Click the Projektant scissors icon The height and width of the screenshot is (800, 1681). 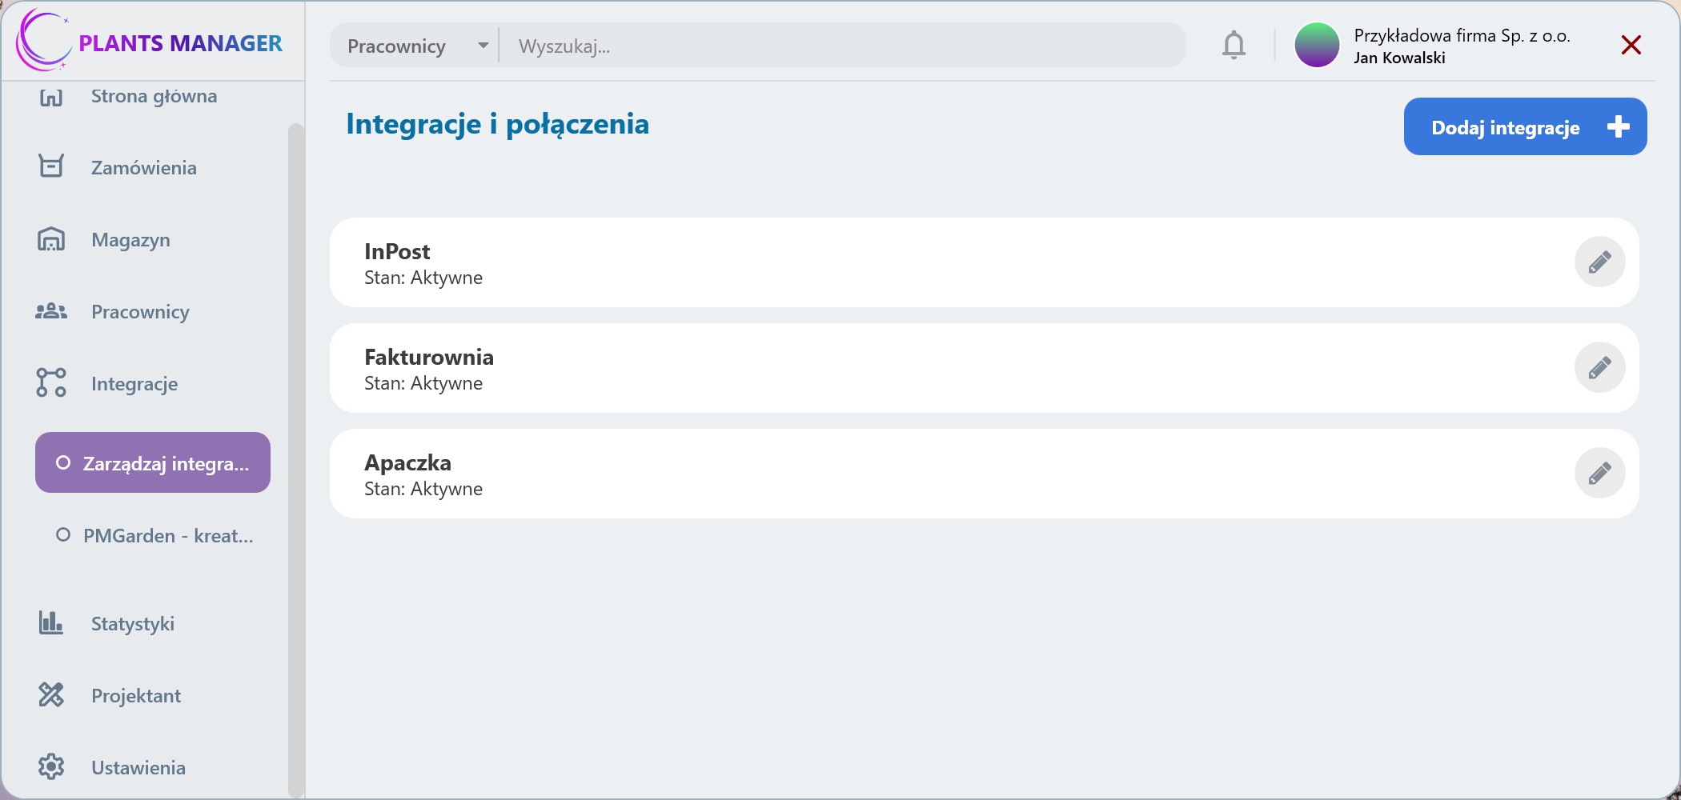(x=51, y=695)
